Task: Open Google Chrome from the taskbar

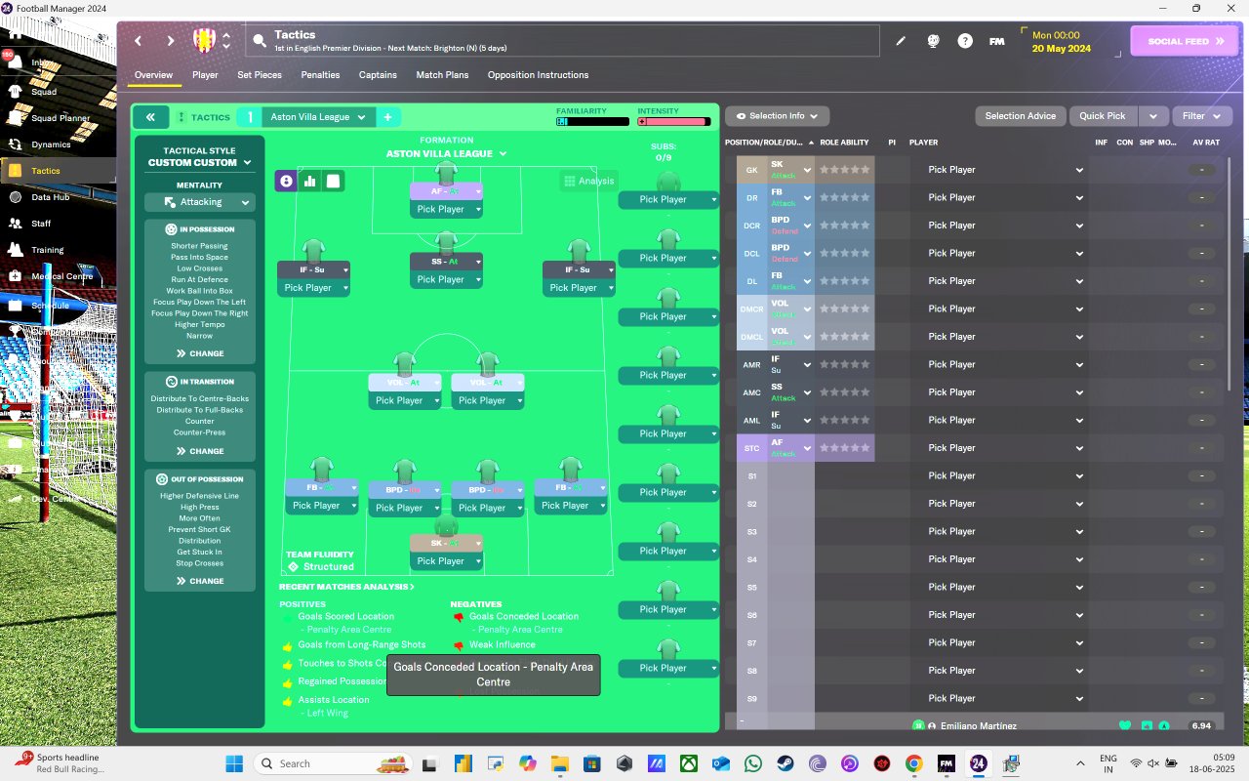Action: tap(913, 762)
